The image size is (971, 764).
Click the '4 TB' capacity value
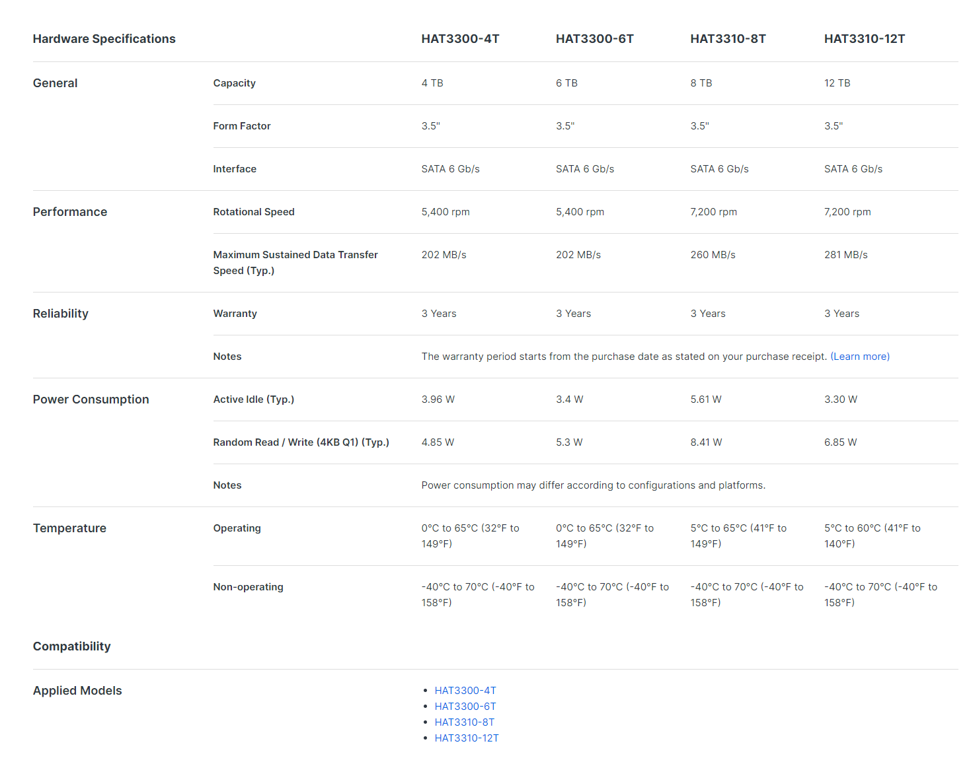click(432, 83)
